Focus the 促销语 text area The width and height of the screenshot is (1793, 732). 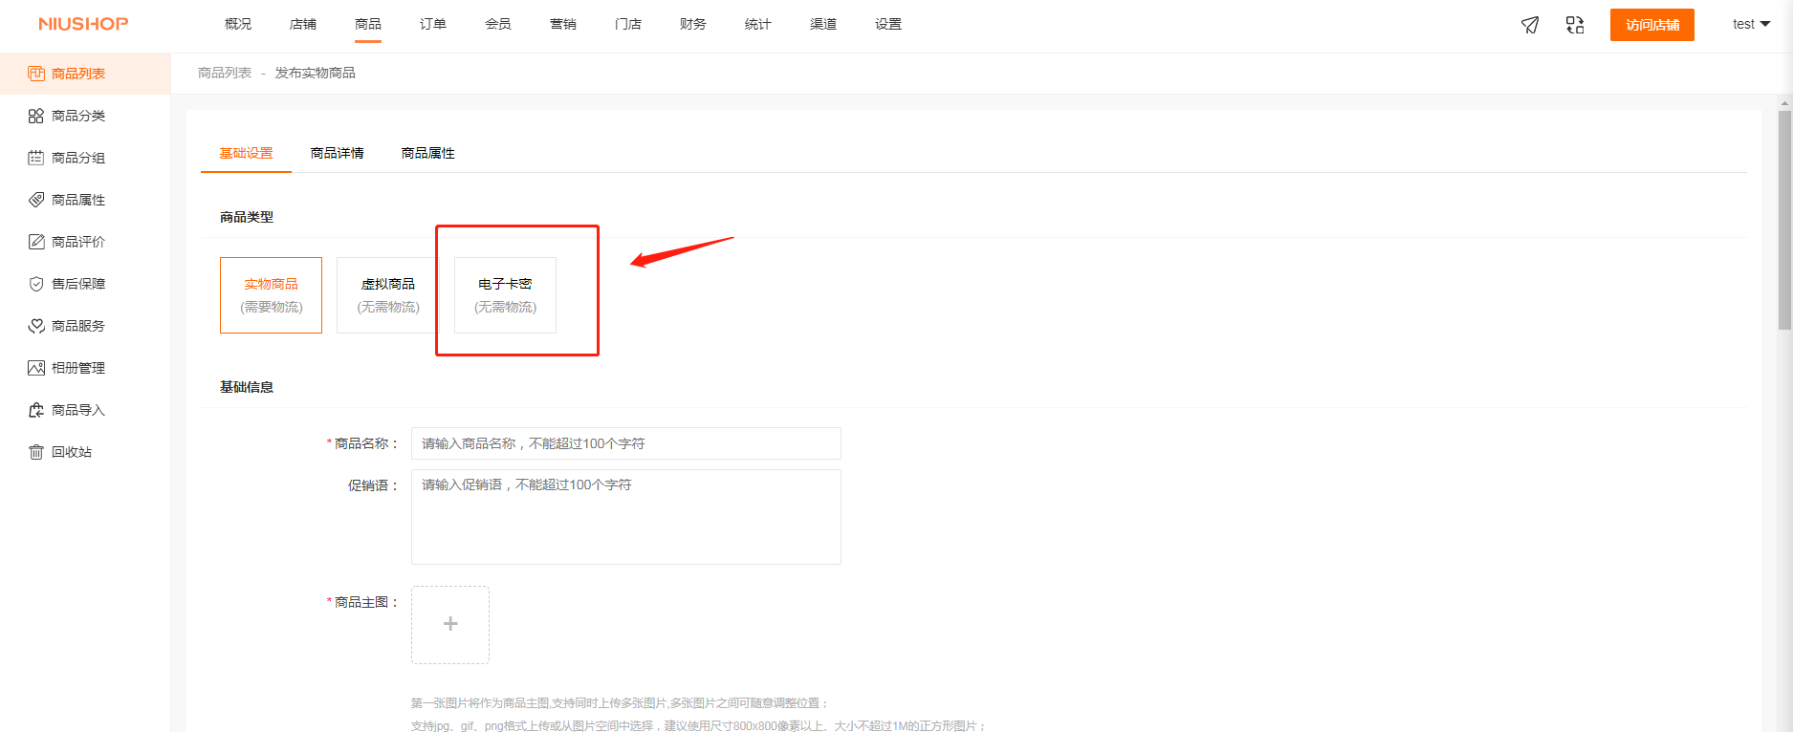(x=626, y=517)
